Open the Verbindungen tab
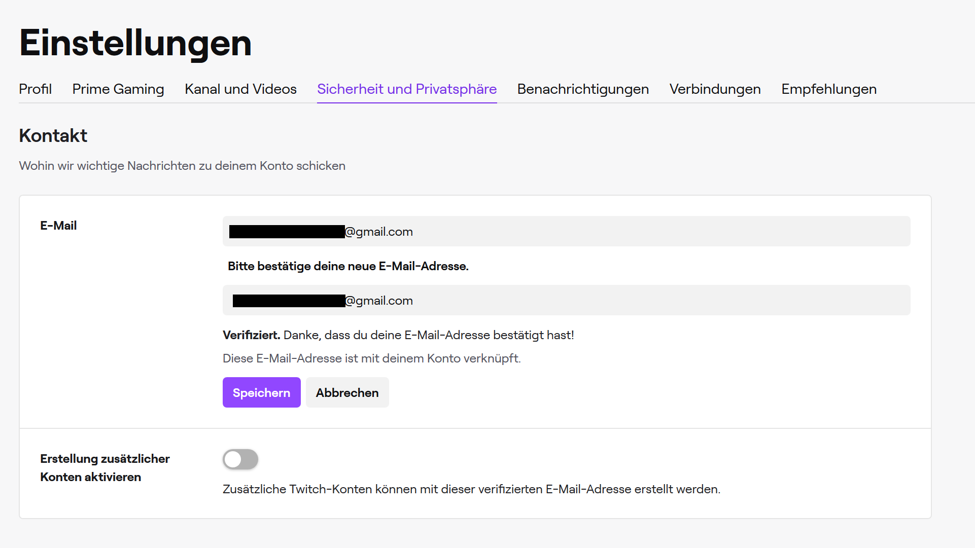The width and height of the screenshot is (975, 548). (715, 89)
